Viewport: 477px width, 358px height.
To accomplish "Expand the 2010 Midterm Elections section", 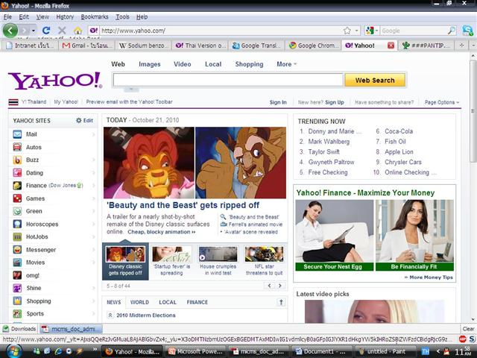I will (110, 315).
